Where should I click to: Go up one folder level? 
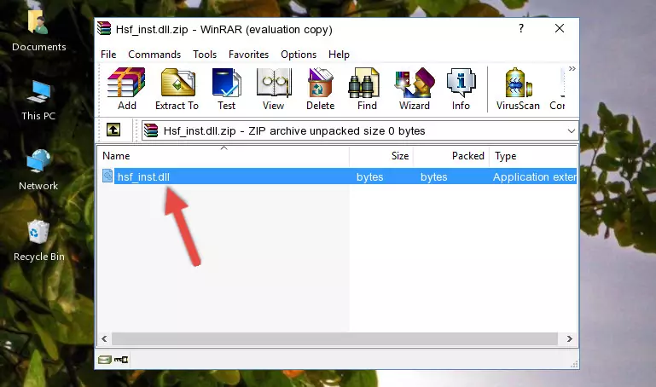(x=113, y=130)
